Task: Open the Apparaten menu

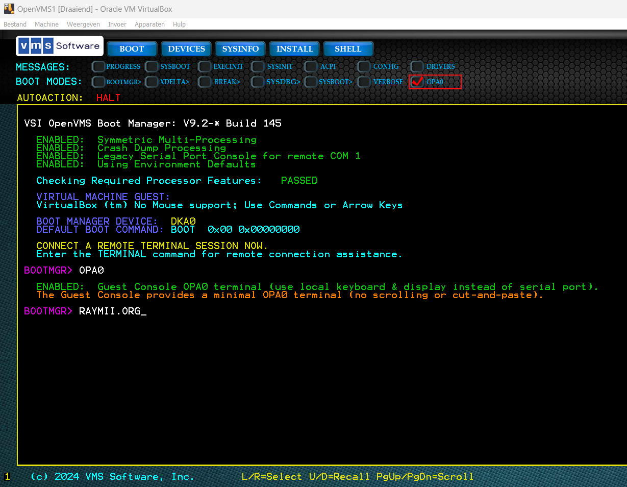Action: pyautogui.click(x=149, y=24)
